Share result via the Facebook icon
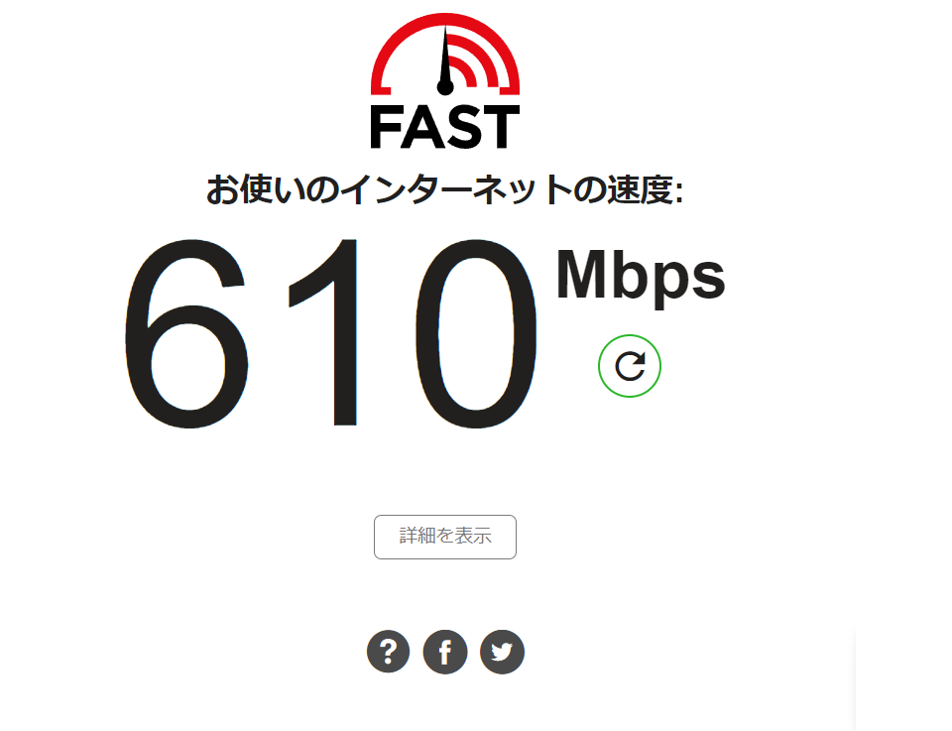The height and width of the screenshot is (731, 952). coord(445,652)
